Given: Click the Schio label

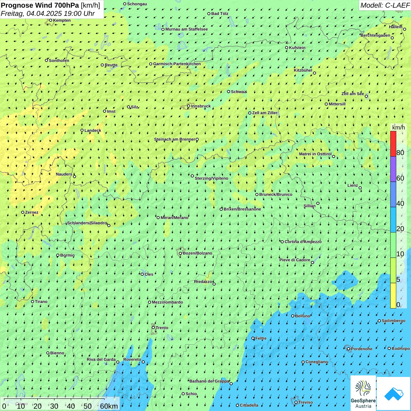Looking at the screenshot, I should [191, 394].
